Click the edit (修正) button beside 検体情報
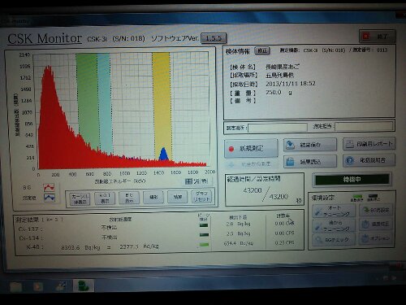 coord(262,50)
